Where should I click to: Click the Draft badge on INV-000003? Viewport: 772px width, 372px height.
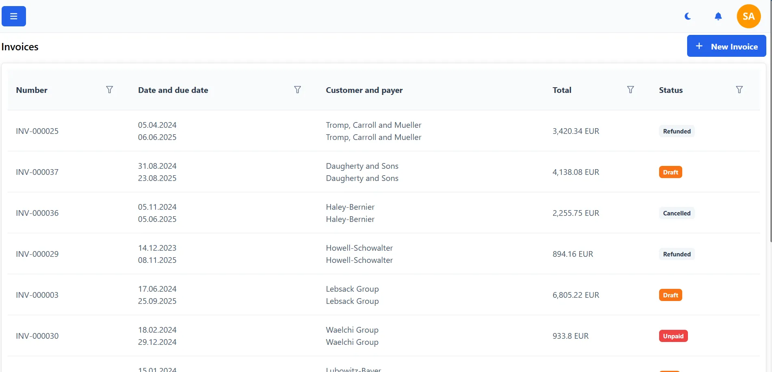tap(670, 295)
